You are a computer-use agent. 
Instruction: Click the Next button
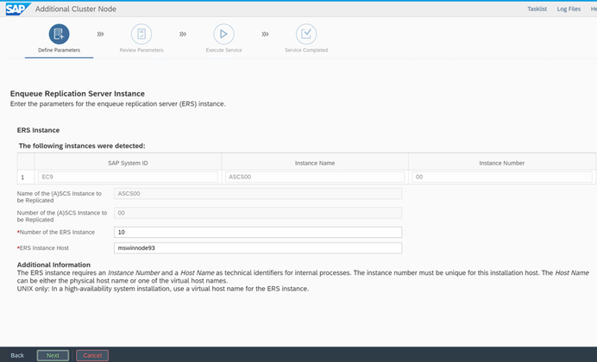53,355
